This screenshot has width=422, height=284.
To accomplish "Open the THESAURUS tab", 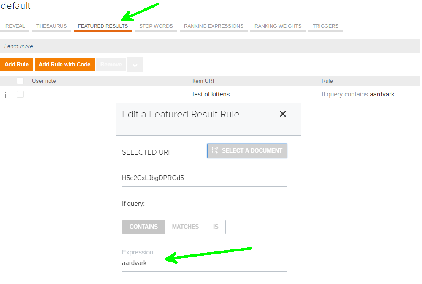I will click(x=51, y=26).
